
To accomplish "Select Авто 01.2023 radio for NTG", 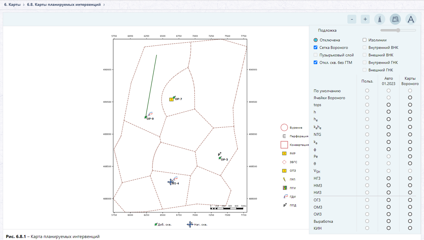I will point(388,134).
